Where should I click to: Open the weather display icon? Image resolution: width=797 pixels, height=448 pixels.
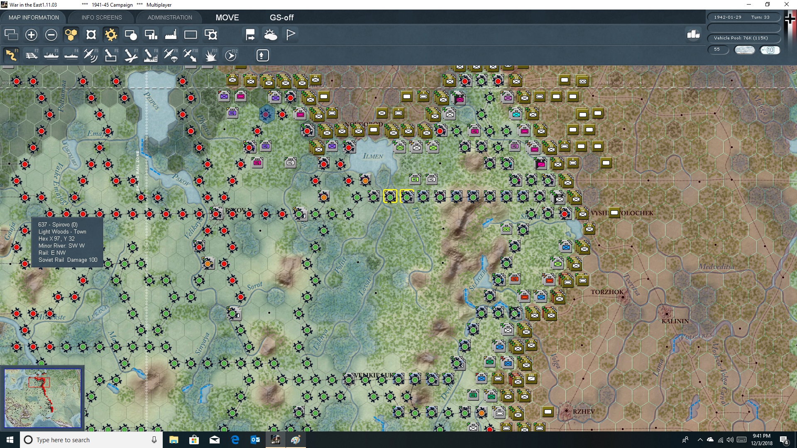coord(271,35)
